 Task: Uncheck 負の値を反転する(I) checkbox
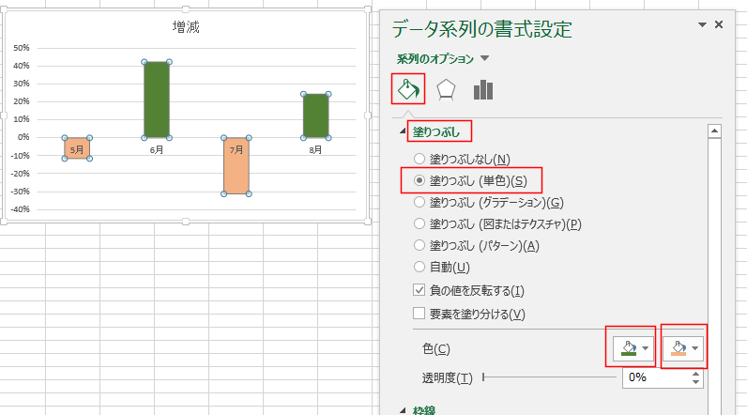point(419,290)
